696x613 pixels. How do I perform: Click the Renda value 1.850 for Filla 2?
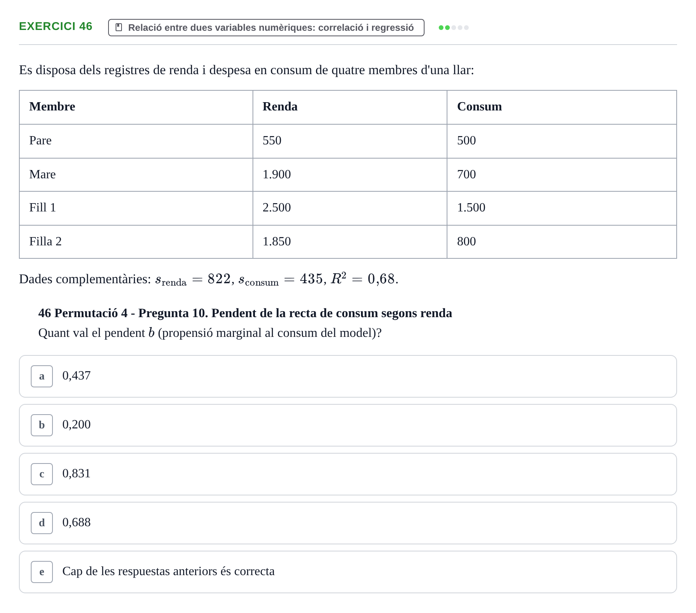tap(277, 241)
